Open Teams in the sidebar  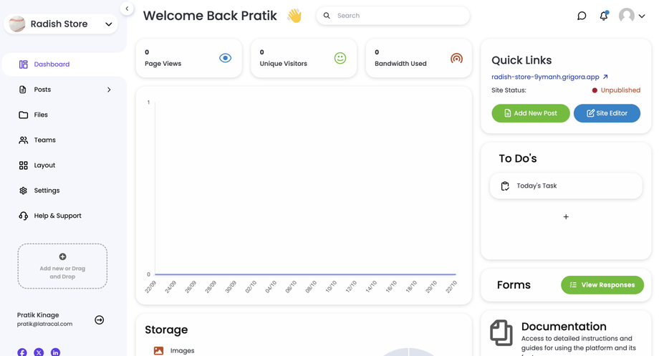coord(44,140)
